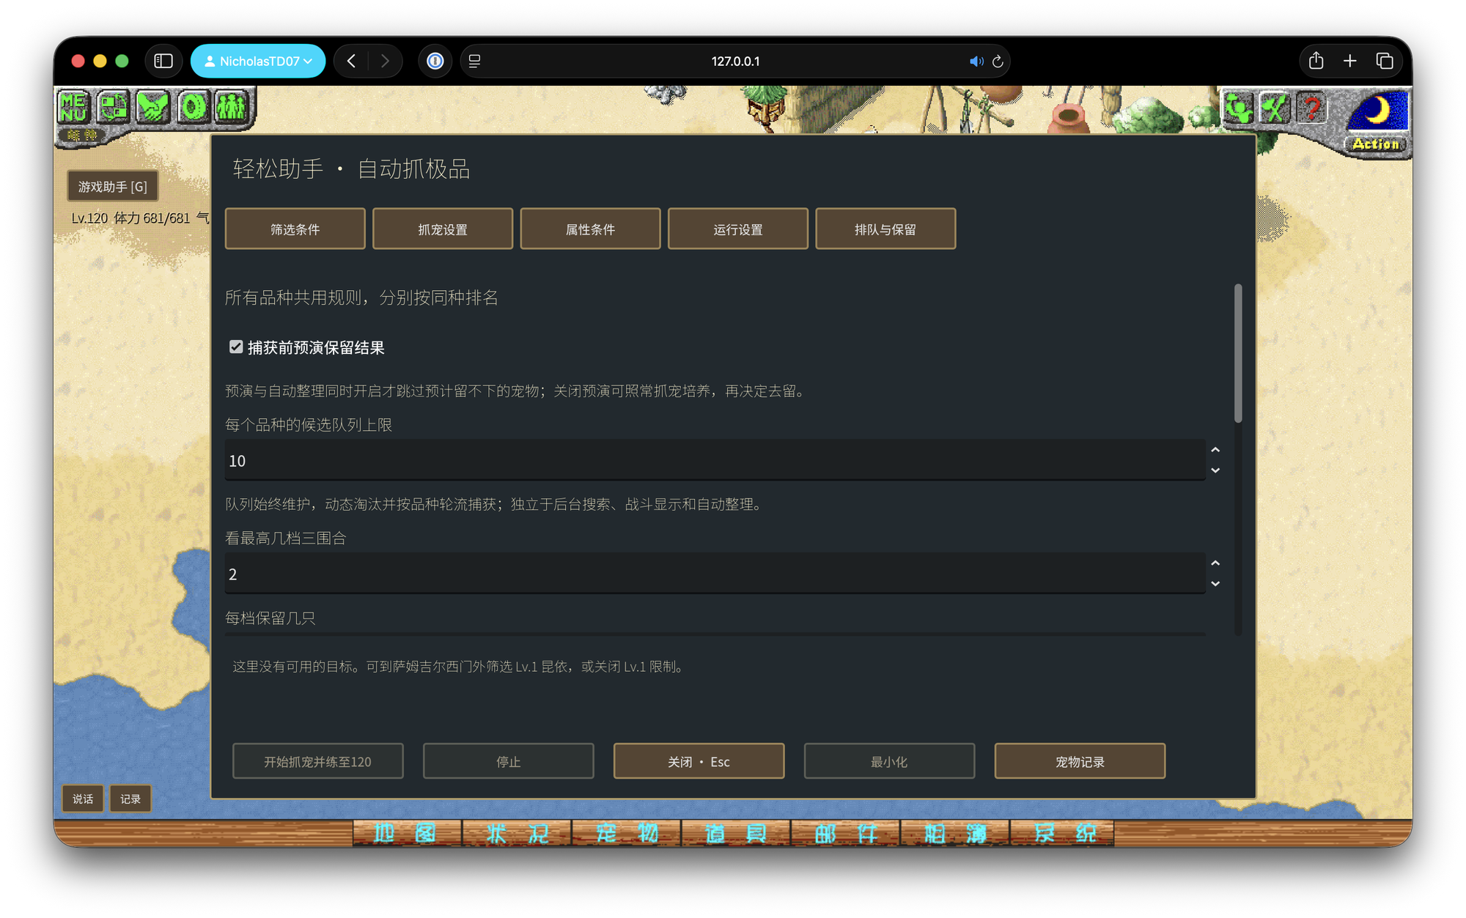Reload the page with the refresh icon
The image size is (1466, 918).
tap(998, 62)
